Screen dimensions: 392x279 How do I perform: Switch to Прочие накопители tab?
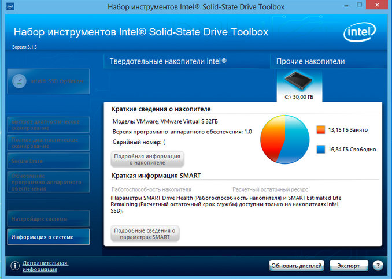coord(328,61)
